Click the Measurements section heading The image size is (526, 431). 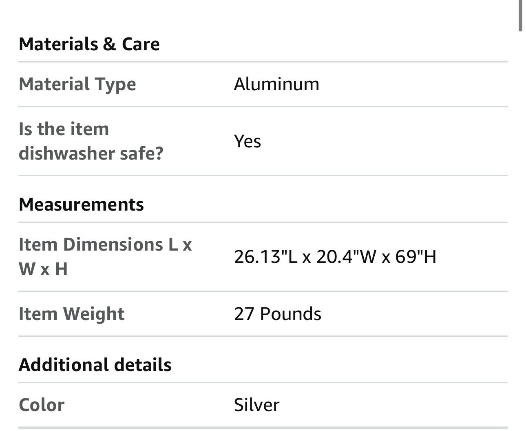[82, 204]
